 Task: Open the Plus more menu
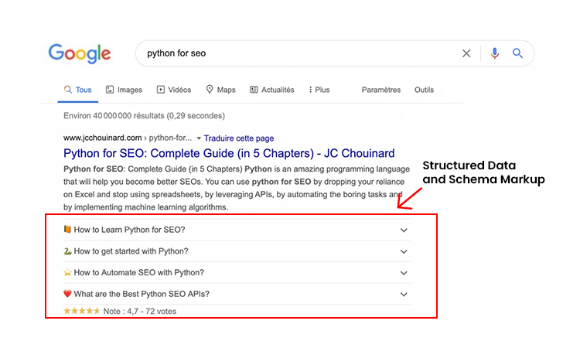319,90
